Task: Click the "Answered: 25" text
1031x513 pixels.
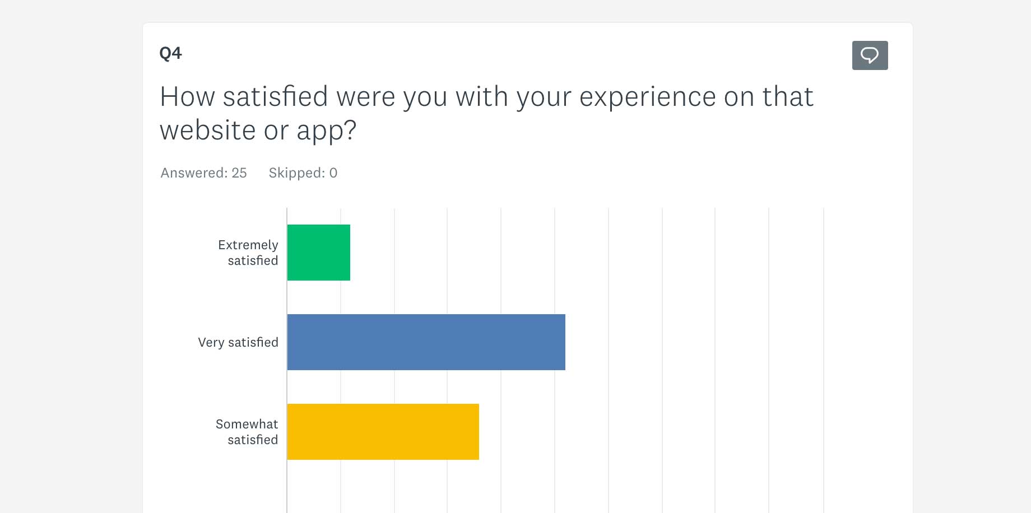Action: (203, 173)
